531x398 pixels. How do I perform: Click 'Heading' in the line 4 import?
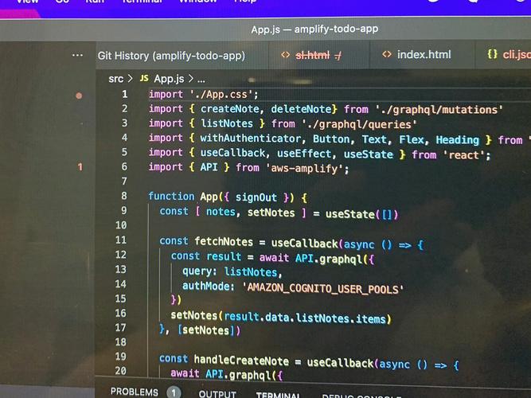point(458,140)
